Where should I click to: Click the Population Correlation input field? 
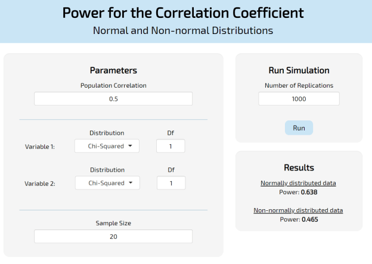(x=113, y=99)
